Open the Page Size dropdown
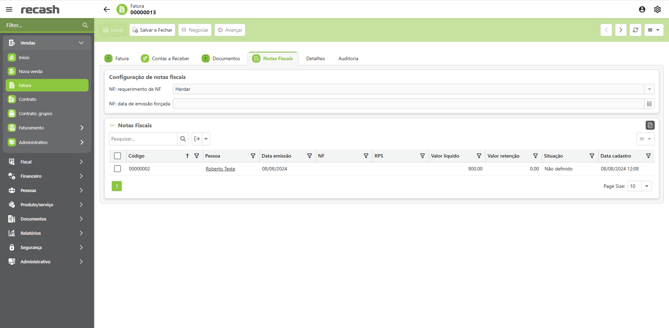This screenshot has height=328, width=669. click(x=646, y=186)
